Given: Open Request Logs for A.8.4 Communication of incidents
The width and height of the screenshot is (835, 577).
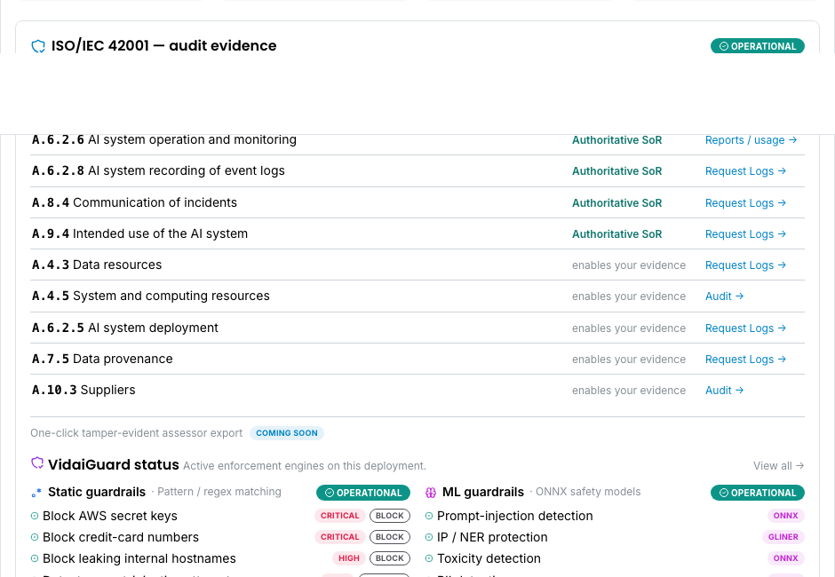Looking at the screenshot, I should [x=745, y=202].
